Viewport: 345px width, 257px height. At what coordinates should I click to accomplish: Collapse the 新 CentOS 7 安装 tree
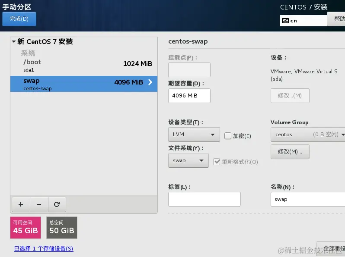point(14,41)
